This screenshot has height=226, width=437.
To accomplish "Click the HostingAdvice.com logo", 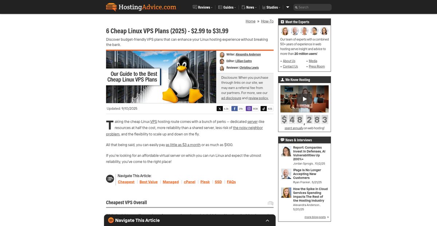I will click(x=141, y=7).
